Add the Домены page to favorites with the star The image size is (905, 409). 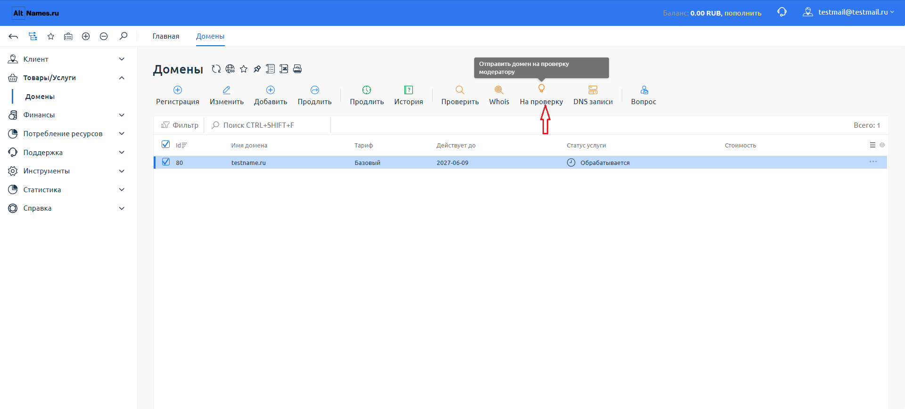click(244, 69)
